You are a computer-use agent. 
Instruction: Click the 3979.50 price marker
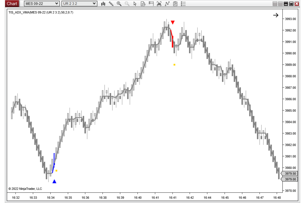tap(289, 173)
